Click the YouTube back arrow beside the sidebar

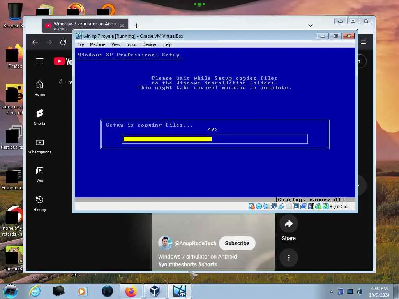point(62,82)
